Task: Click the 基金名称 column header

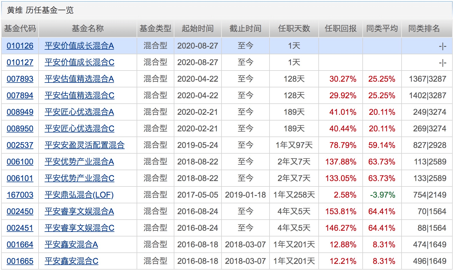Action: point(88,28)
